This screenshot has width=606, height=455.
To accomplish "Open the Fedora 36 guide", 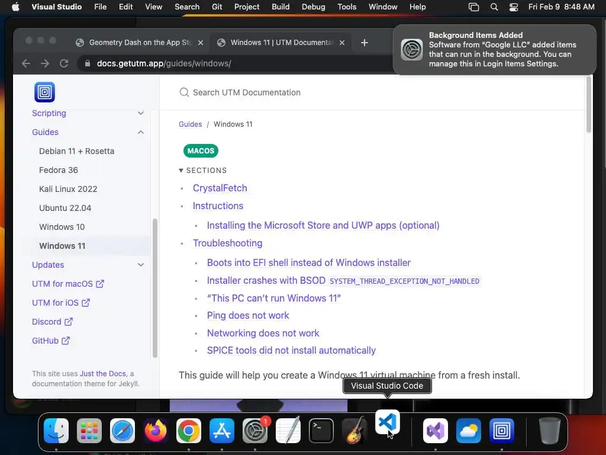I will [x=59, y=170].
